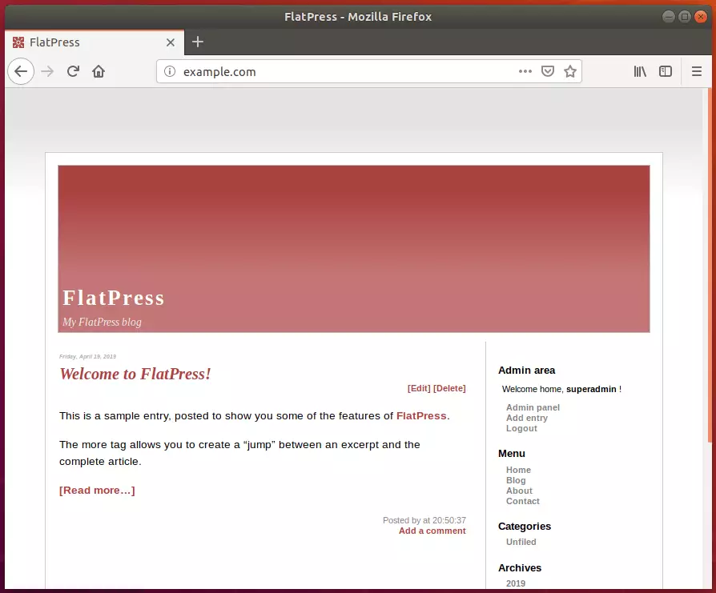Click the example.com address bar
This screenshot has height=593, width=716.
tap(369, 71)
